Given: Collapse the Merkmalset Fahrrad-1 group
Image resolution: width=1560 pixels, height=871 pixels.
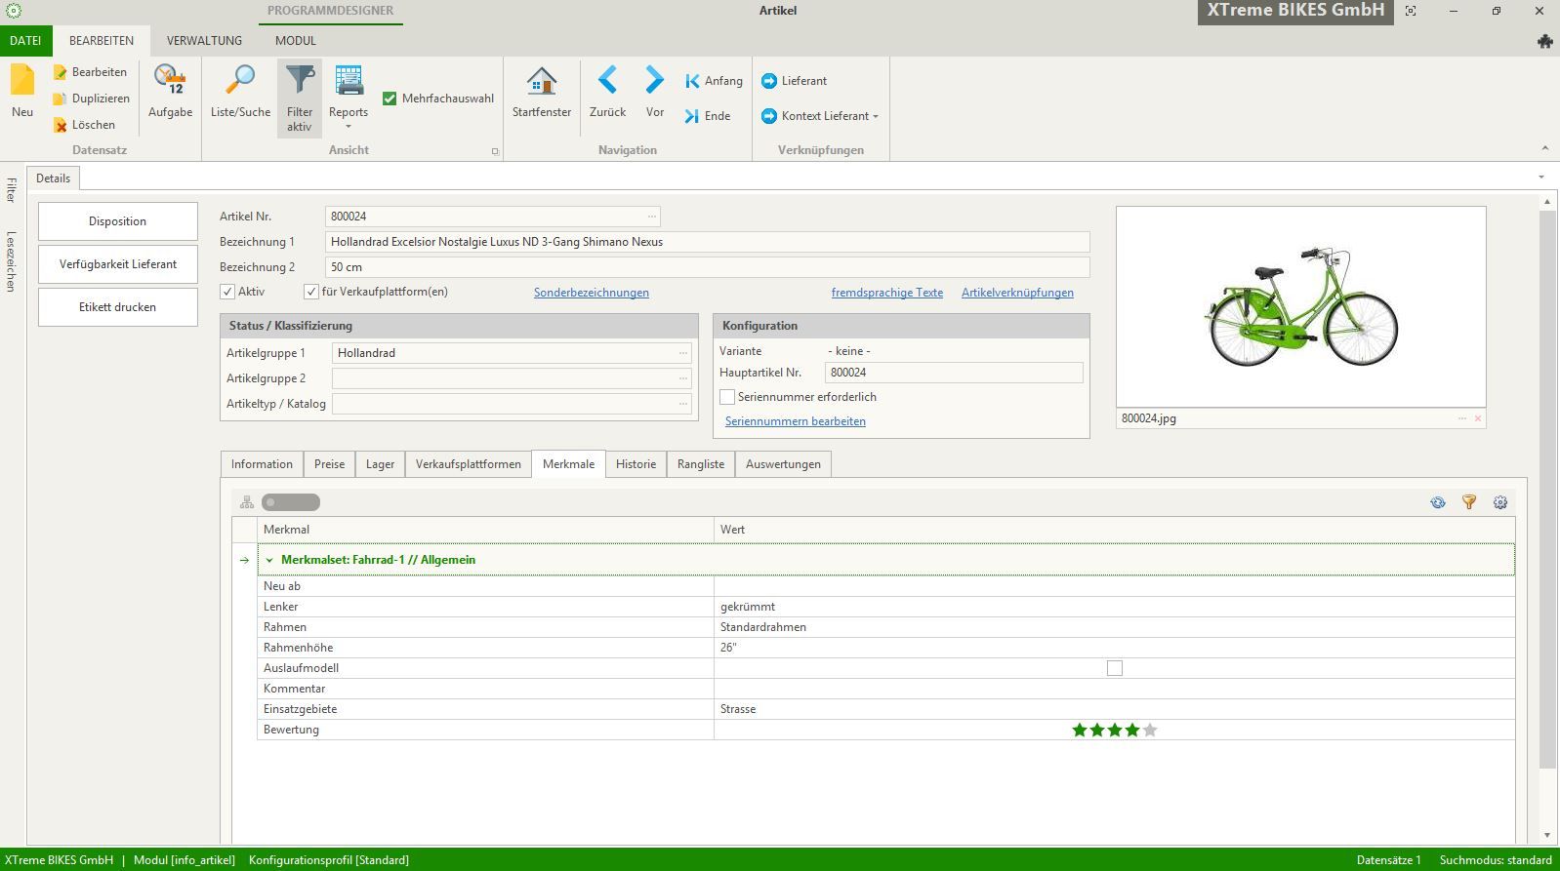Looking at the screenshot, I should (x=269, y=560).
